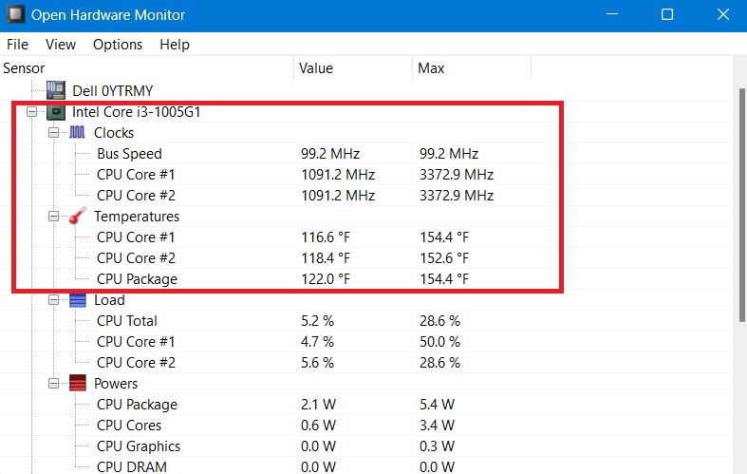Click the Sensor column header
The height and width of the screenshot is (474, 747).
(x=147, y=68)
